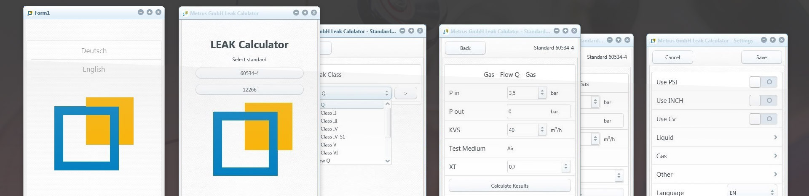The width and height of the screenshot is (809, 196).
Task: Click the leak class list scrollbar
Action: tap(388, 123)
